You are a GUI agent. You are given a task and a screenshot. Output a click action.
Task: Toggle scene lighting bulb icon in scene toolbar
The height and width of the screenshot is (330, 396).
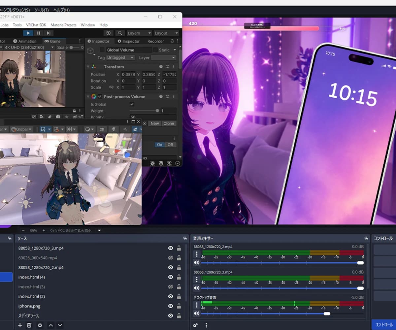pos(114,129)
